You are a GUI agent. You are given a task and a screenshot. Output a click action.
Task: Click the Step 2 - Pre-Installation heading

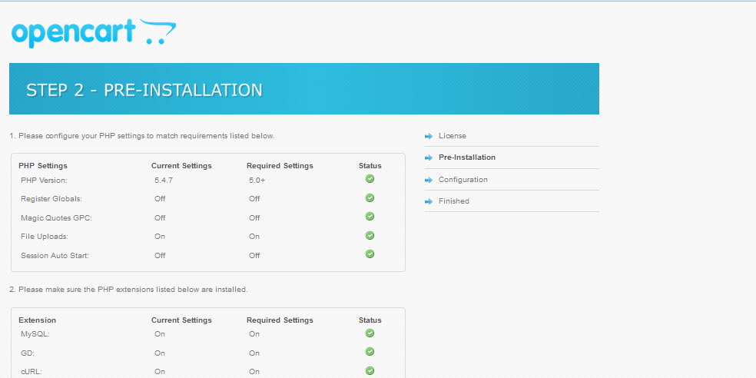coord(144,90)
